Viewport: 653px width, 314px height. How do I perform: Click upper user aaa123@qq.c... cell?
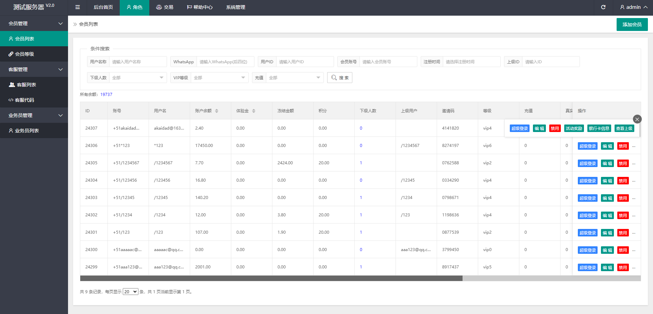click(x=416, y=250)
